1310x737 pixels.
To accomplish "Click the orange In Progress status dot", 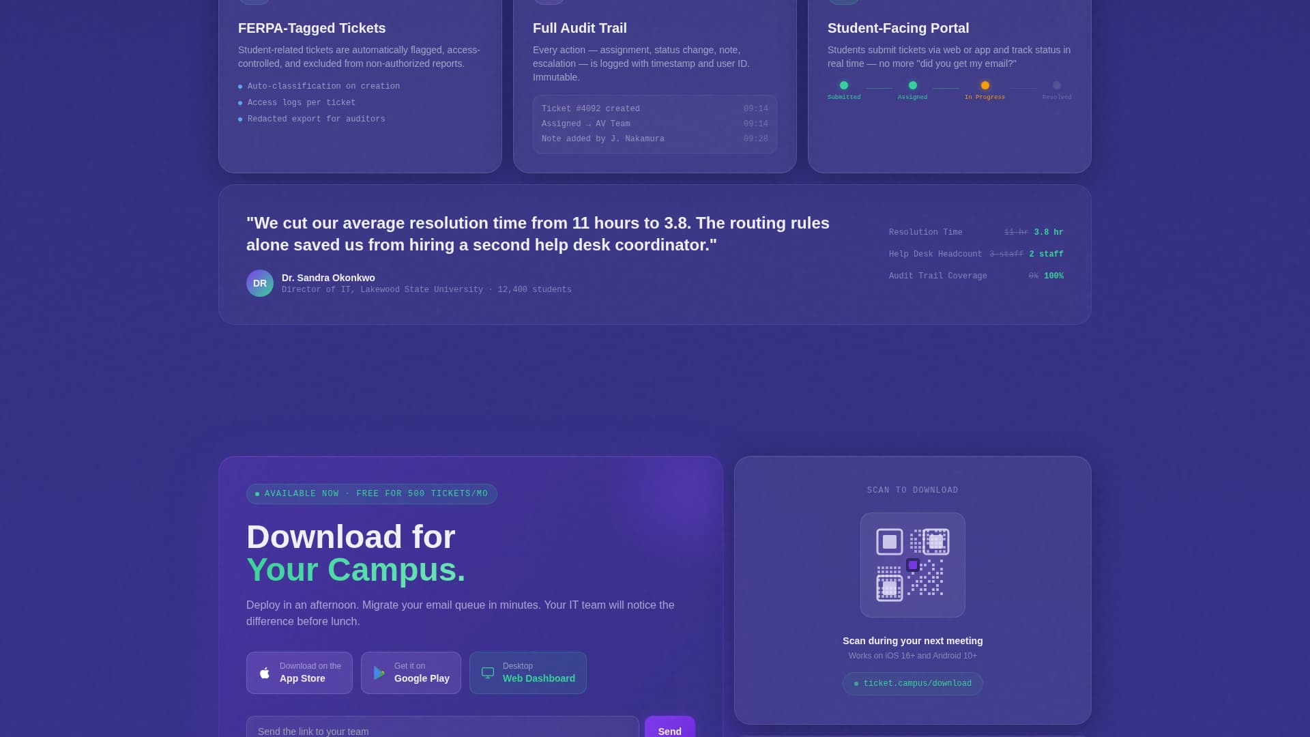I will (x=985, y=85).
